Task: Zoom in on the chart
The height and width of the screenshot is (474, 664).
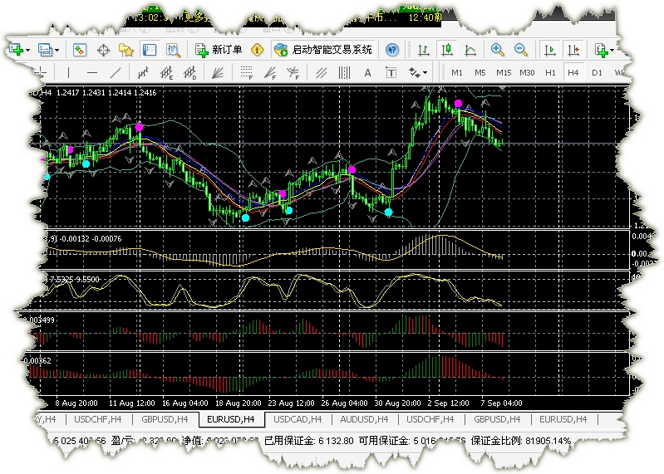Action: 497,50
